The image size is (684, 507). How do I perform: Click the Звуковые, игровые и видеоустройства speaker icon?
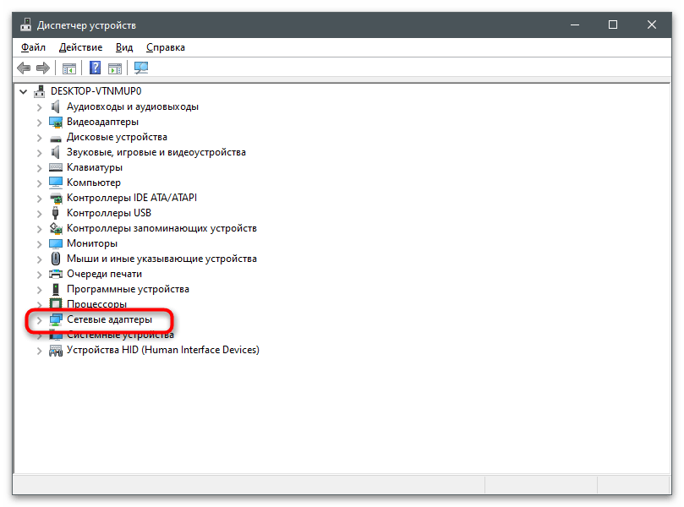pyautogui.click(x=56, y=152)
